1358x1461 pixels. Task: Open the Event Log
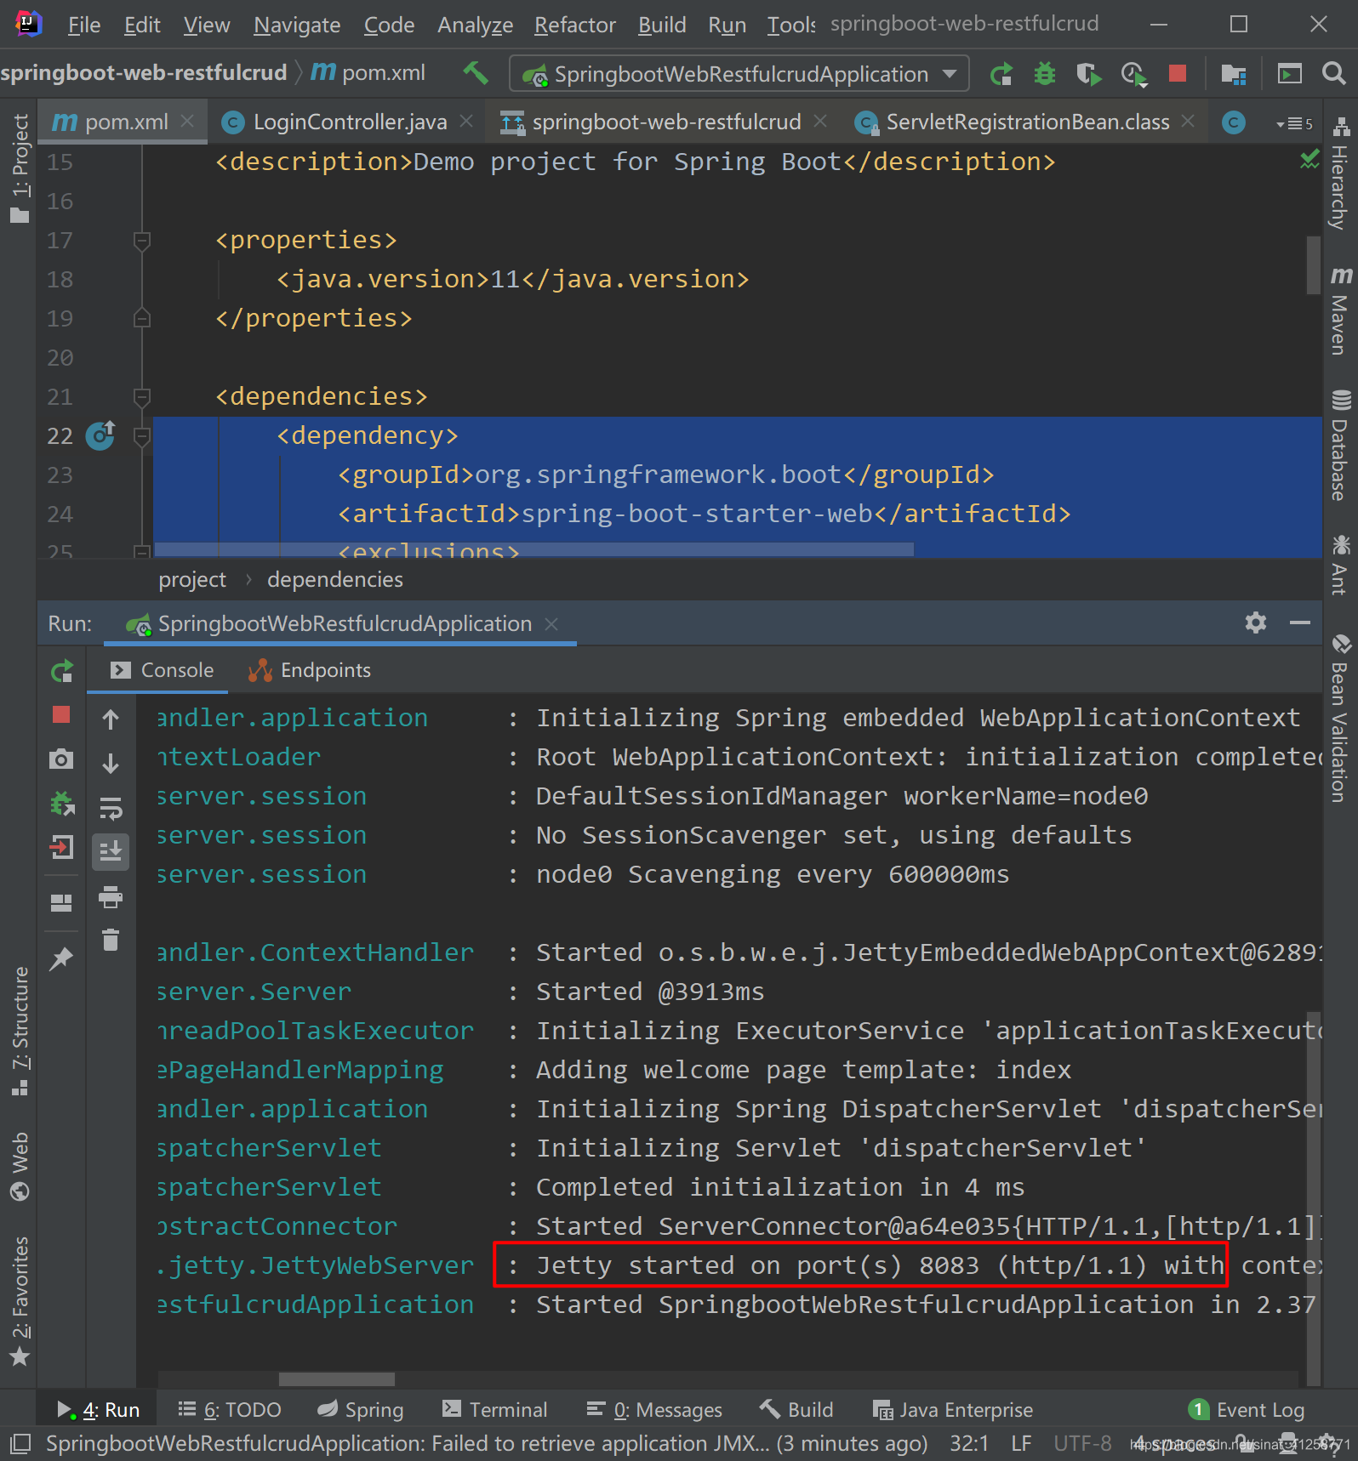pyautogui.click(x=1247, y=1409)
